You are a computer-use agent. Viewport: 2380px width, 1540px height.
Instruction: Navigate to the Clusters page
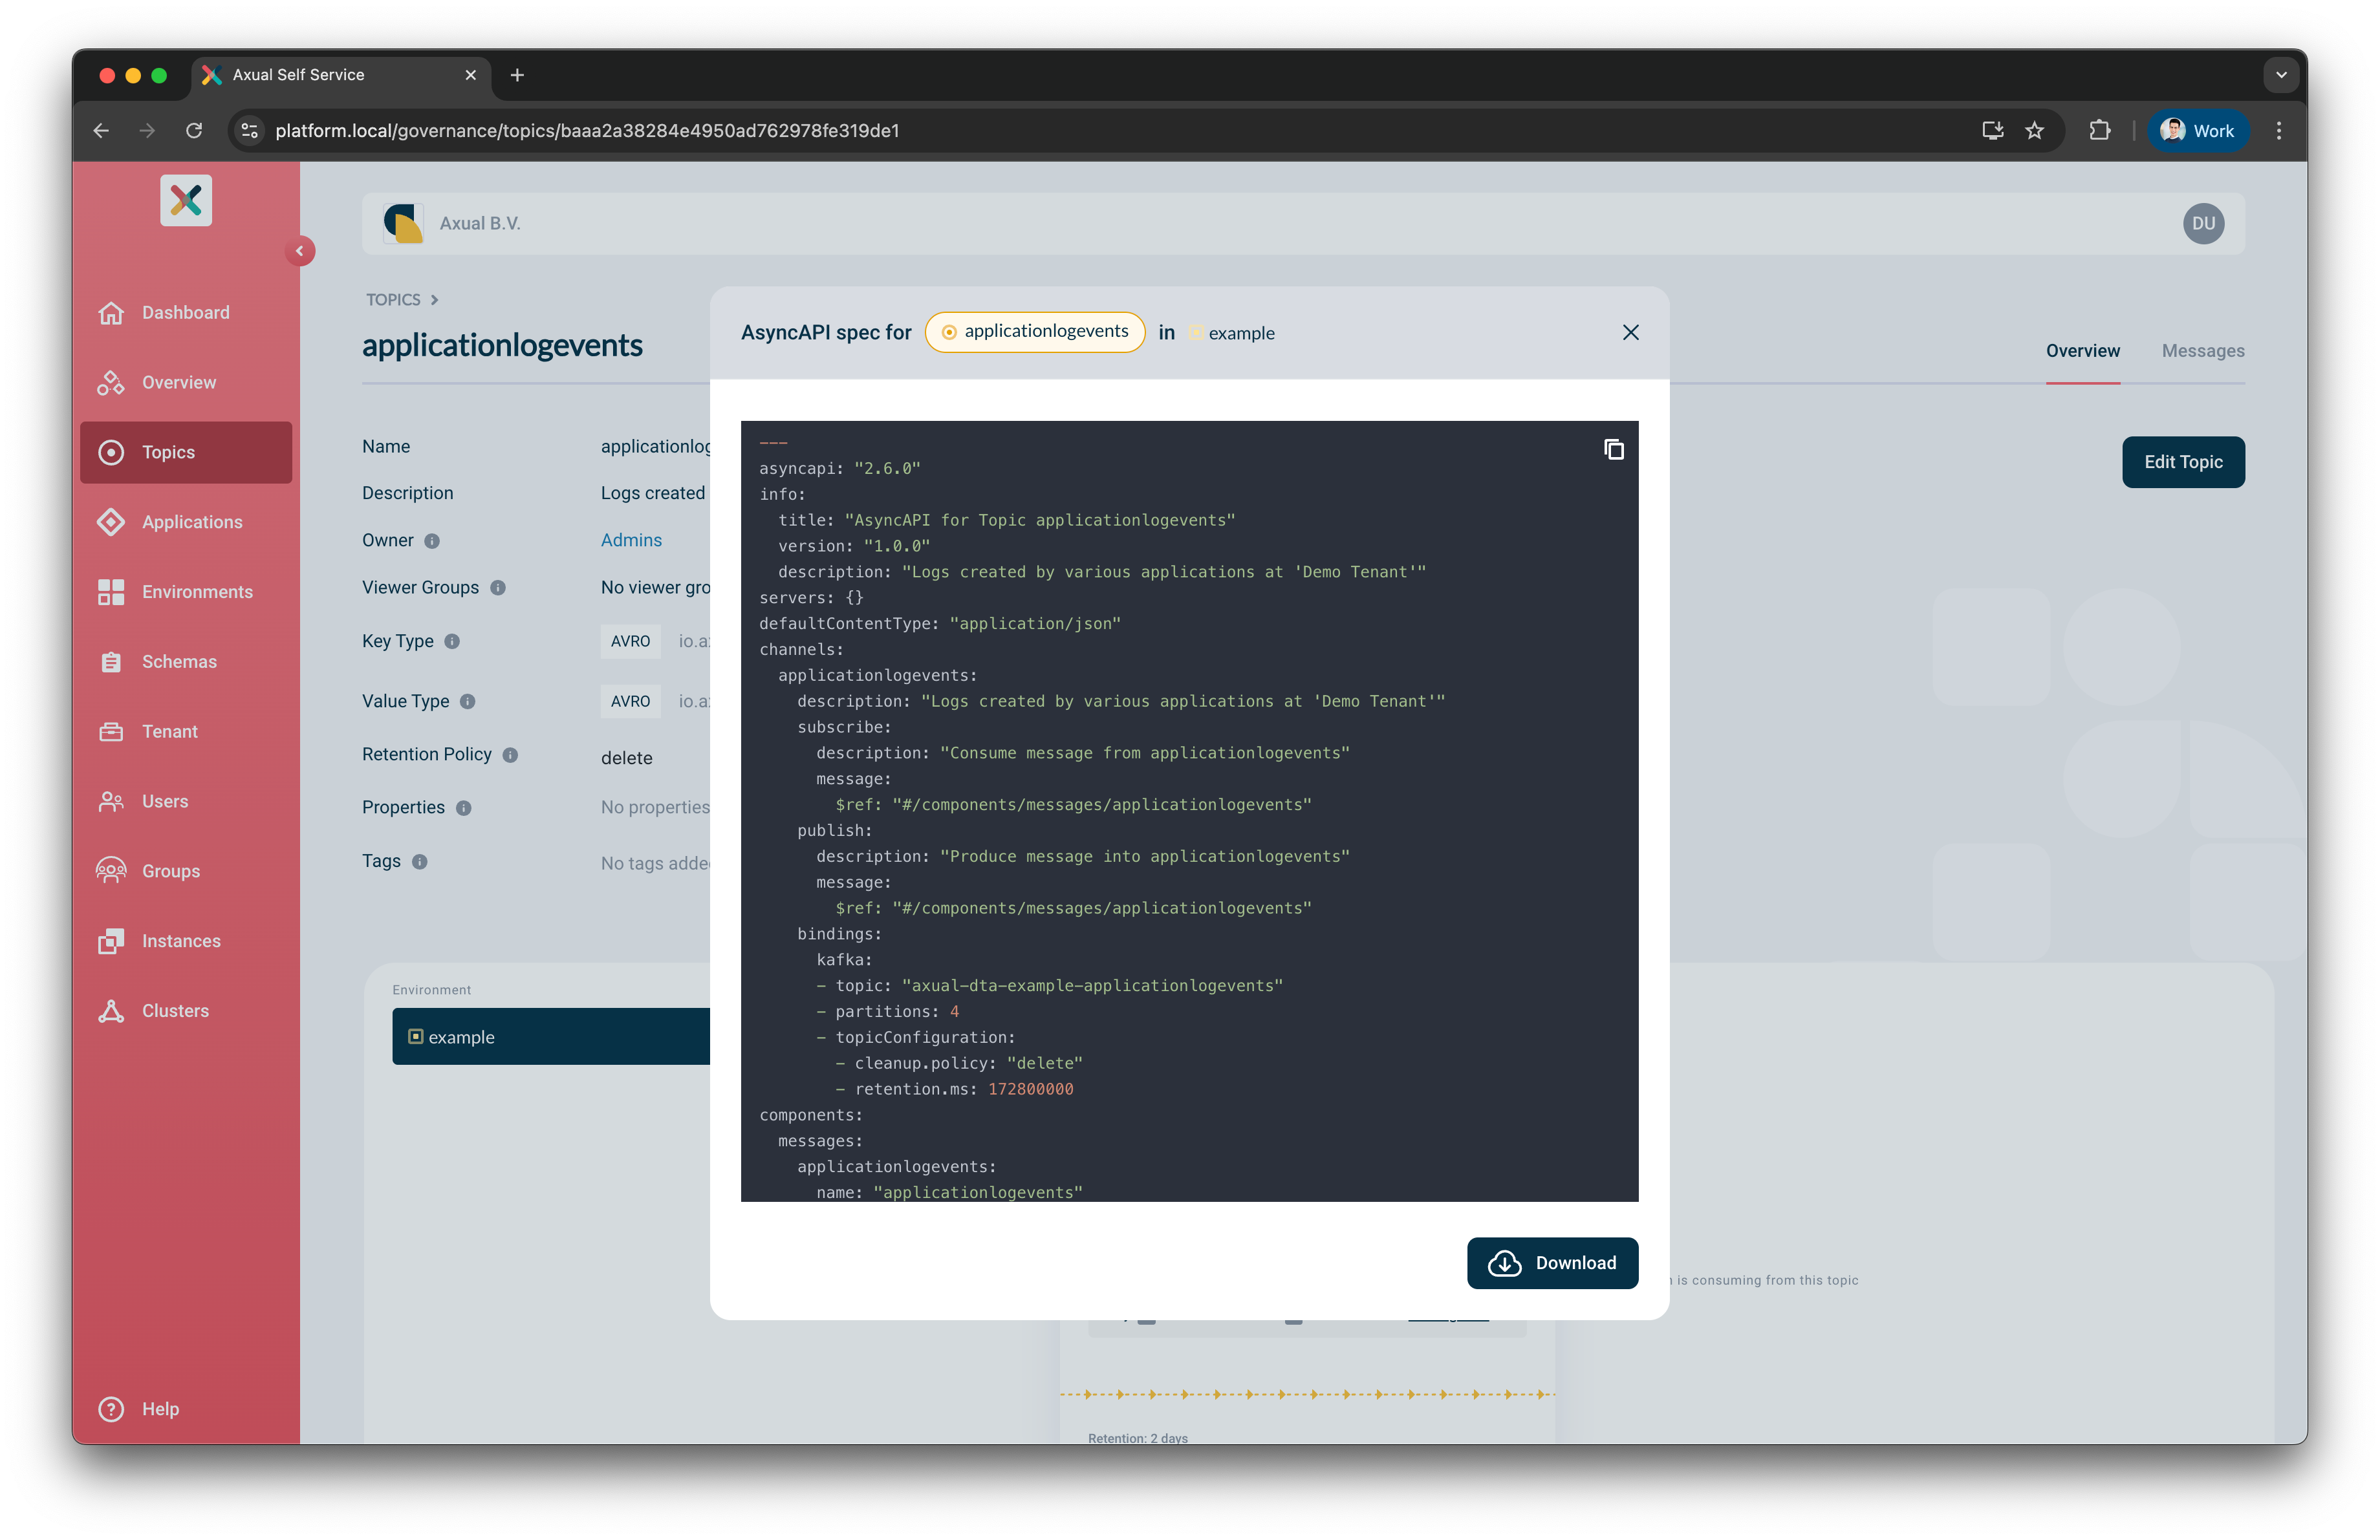[175, 1011]
